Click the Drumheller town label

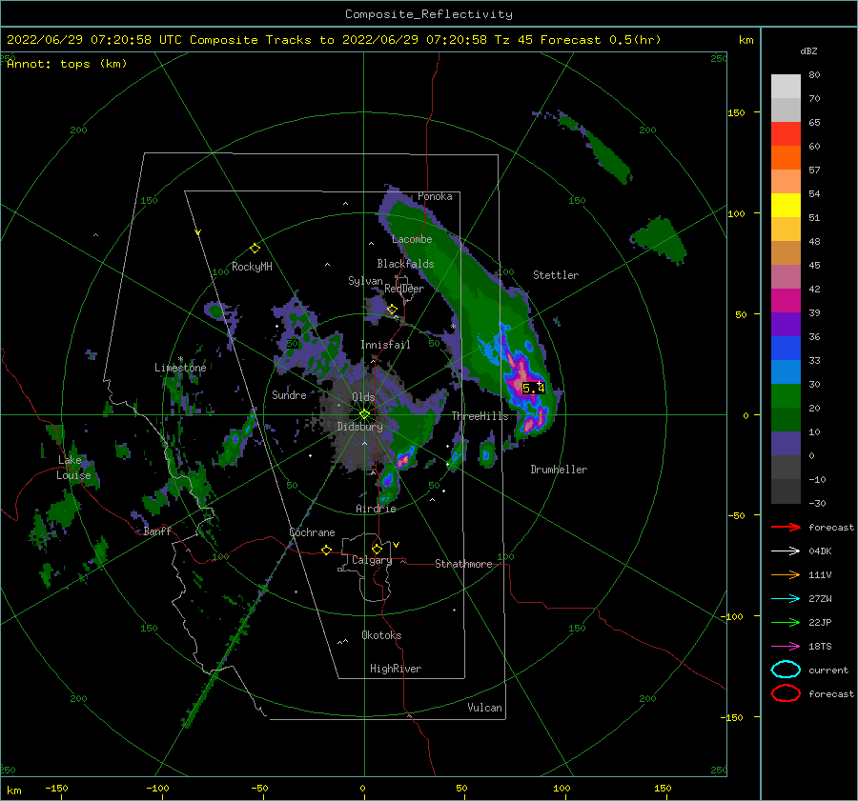559,470
